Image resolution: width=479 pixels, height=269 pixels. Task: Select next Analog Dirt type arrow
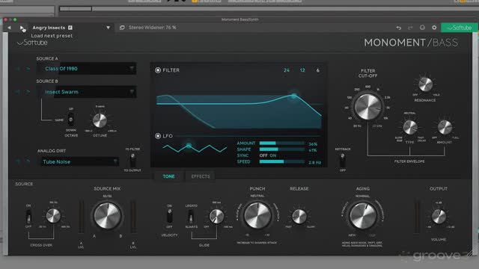[28, 161]
